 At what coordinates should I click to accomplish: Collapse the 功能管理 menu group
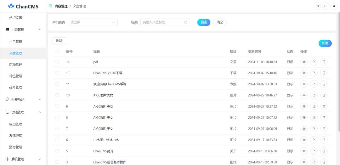coord(23,112)
